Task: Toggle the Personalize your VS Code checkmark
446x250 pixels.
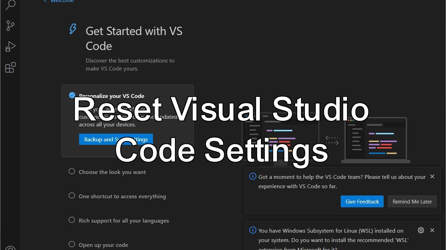Action: tap(72, 95)
